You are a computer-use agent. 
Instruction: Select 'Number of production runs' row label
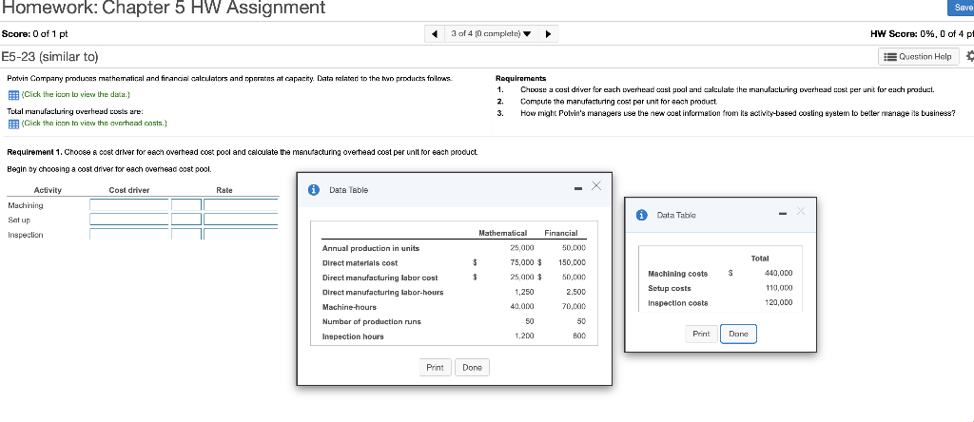tap(372, 321)
